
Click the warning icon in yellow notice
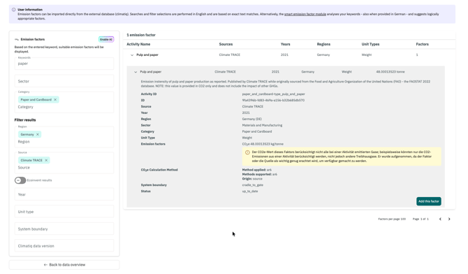click(x=247, y=152)
